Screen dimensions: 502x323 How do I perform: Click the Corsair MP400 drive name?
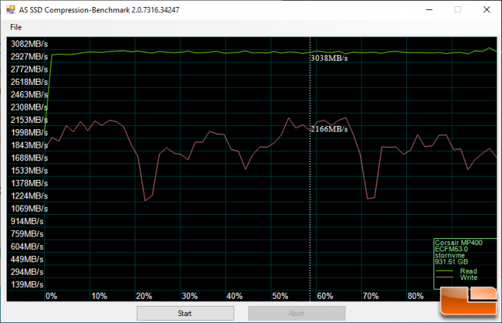[458, 243]
